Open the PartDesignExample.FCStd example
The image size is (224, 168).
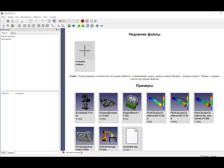pos(84,139)
